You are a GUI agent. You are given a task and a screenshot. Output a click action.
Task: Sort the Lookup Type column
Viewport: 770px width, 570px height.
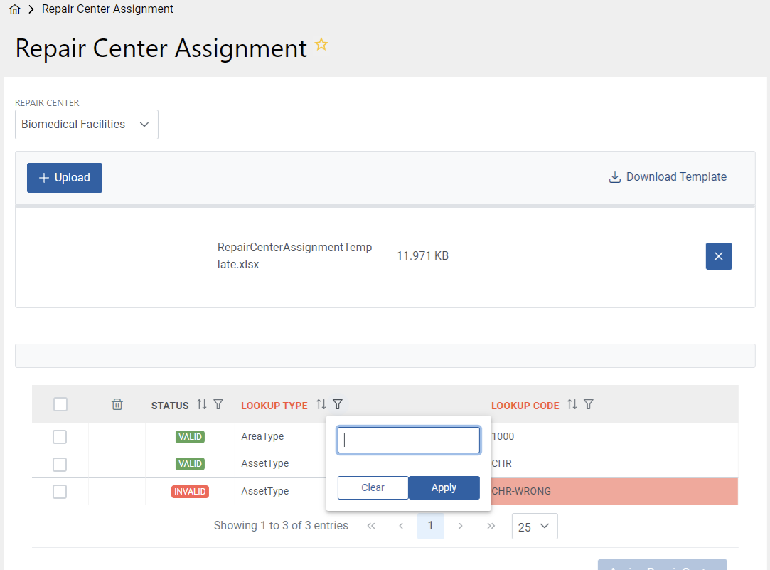[321, 404]
